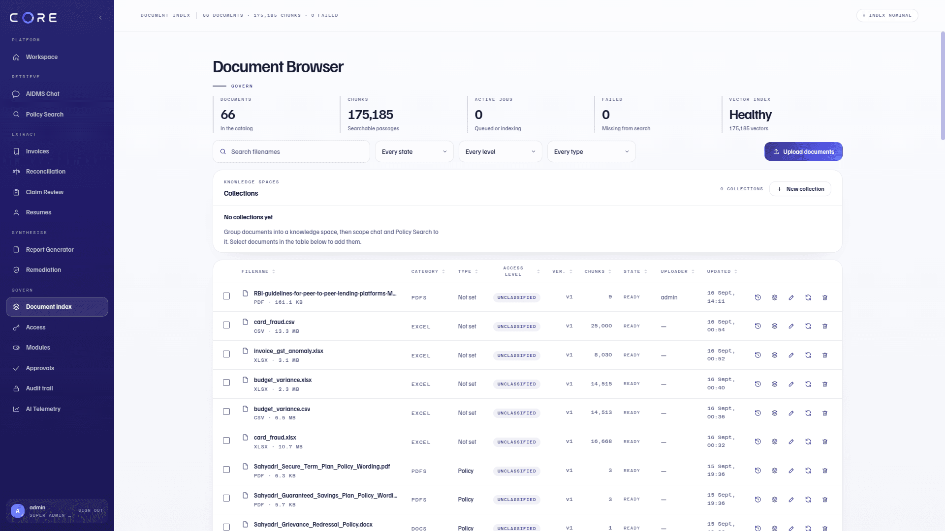
Task: Check the invoice_gst_anomaly.xlsx checkbox
Action: 226,354
